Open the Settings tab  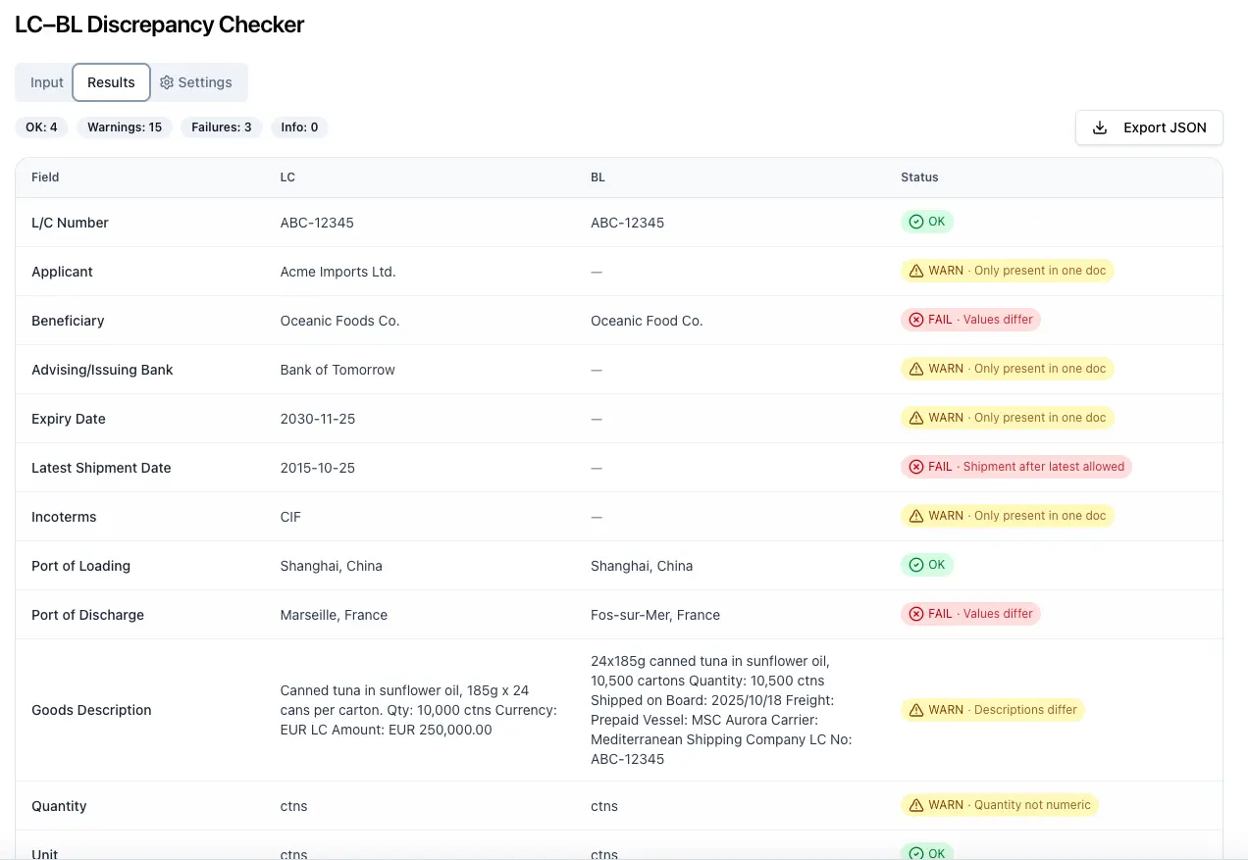196,82
